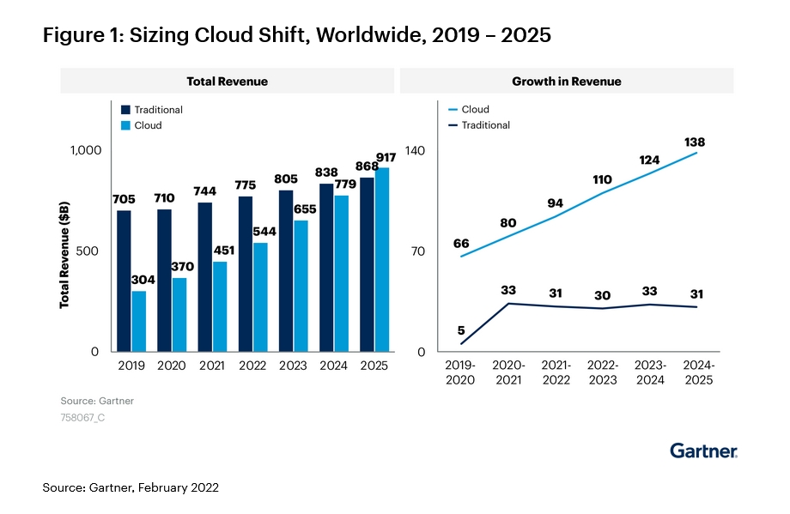Screen dimensions: 790x514
Task: Click the bar chart x-axis label 2022
Action: [252, 366]
